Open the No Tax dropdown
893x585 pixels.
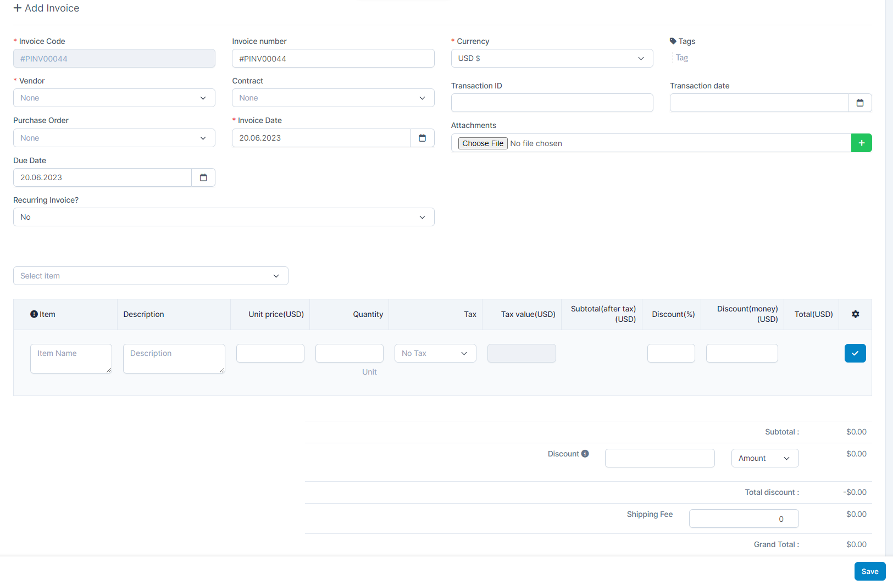tap(435, 353)
